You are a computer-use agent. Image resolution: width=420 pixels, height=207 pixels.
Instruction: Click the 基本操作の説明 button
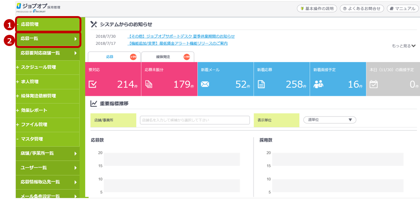(x=317, y=8)
